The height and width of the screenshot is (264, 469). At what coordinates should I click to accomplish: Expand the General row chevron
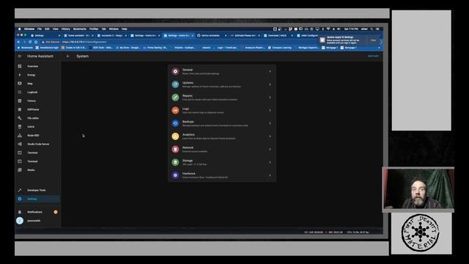270,72
